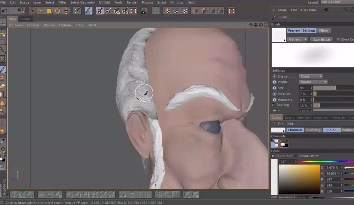Open the Profile Round dropdown

pos(313,82)
